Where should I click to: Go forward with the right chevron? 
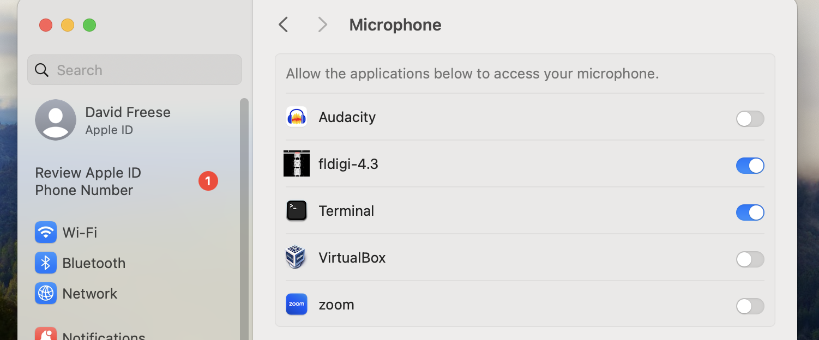322,25
